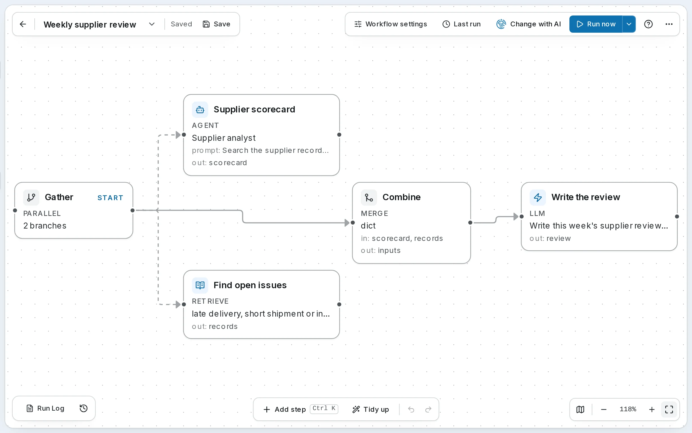Click the Supplier scorecard agent robot icon

(x=200, y=110)
